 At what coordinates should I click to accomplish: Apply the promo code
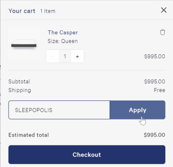[138, 110]
